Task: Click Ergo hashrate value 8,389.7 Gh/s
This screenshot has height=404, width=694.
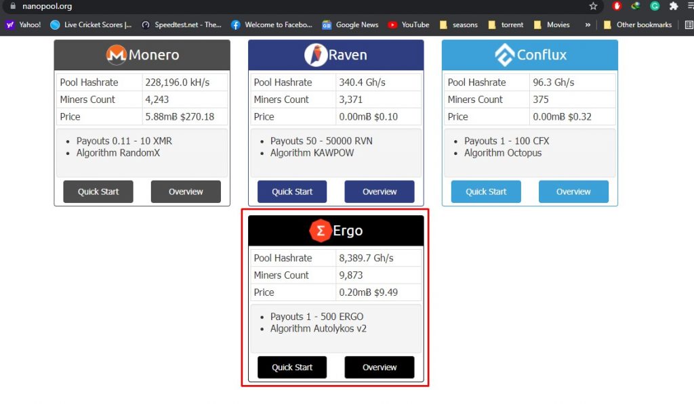Action: point(366,258)
